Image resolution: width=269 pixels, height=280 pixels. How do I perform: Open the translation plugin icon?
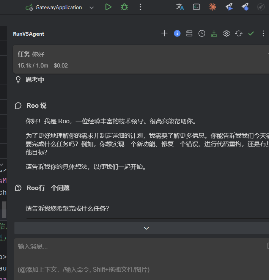point(180,7)
